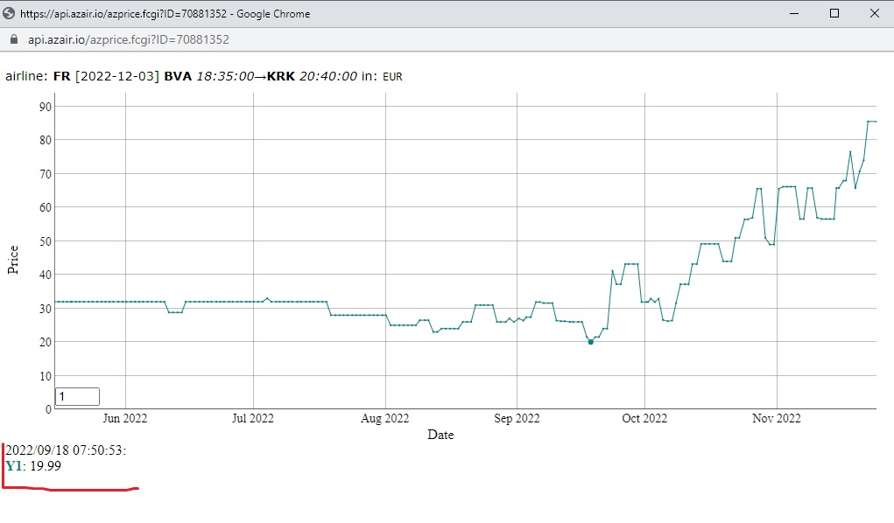The image size is (894, 523).
Task: Click the Jun 2022 x-axis label
Action: point(125,418)
